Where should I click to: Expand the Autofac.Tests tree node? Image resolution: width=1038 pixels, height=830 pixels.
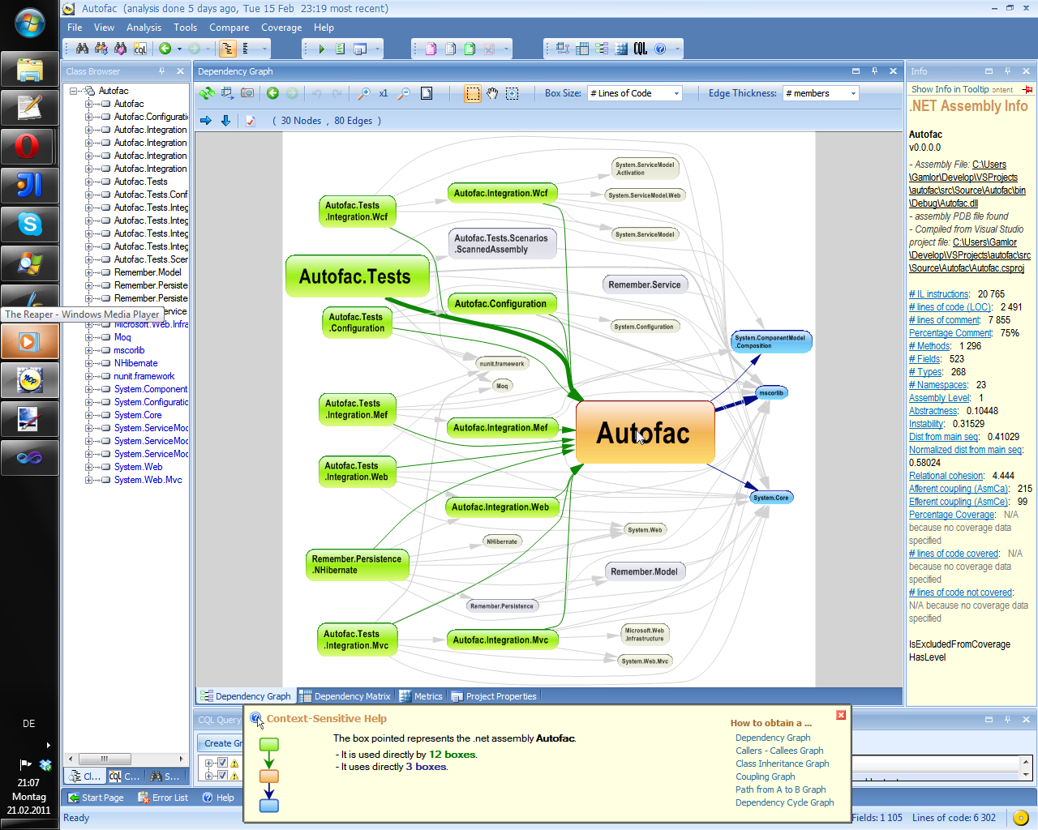pos(88,182)
